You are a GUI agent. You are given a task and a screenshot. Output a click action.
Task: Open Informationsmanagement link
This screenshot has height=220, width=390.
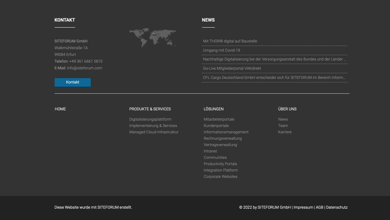(226, 132)
